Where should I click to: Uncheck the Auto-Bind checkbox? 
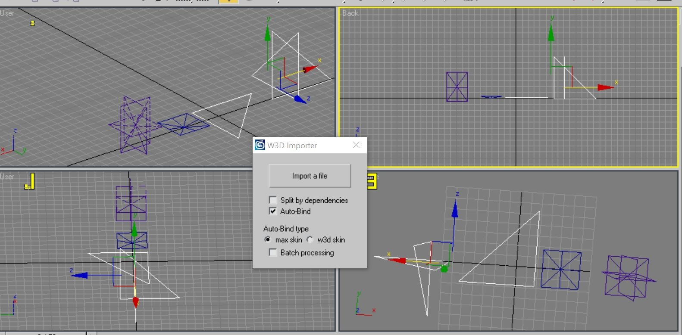click(x=273, y=211)
